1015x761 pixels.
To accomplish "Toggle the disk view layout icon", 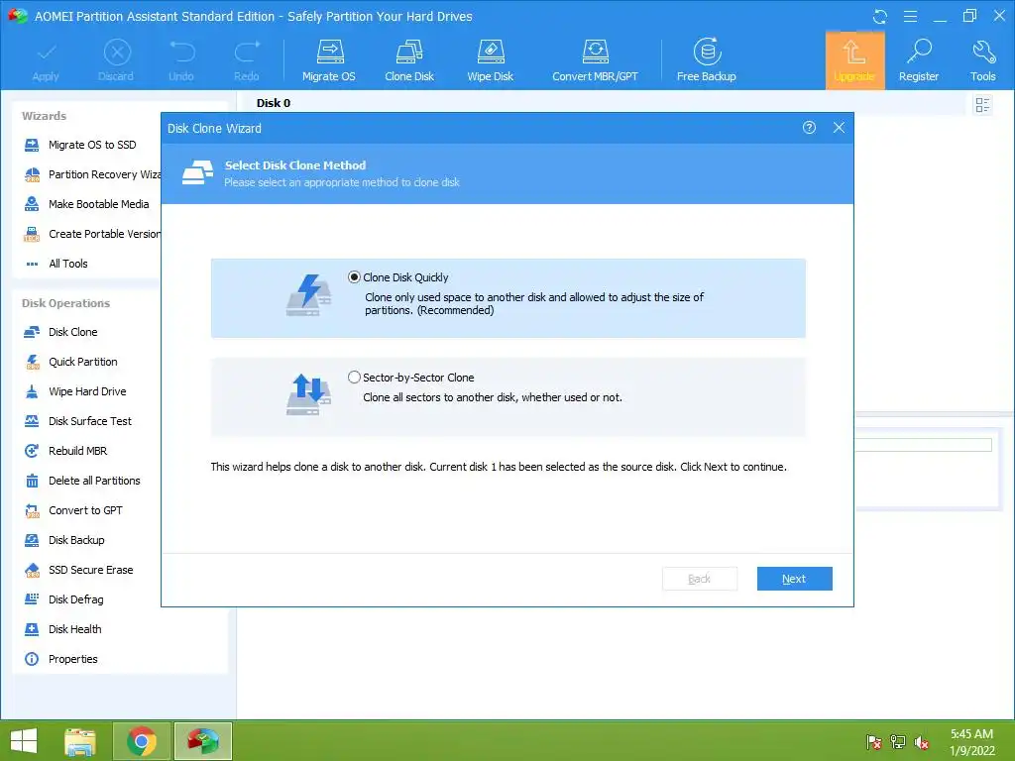I will (x=982, y=104).
